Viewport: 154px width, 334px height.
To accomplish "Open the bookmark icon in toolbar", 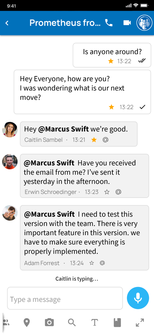I will pos(117,323).
